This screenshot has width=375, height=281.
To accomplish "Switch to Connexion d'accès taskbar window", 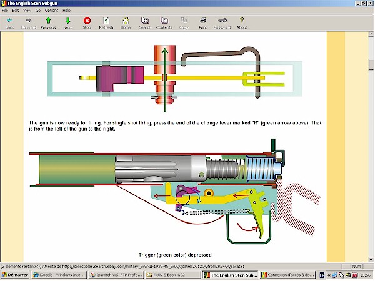I will click(287, 275).
